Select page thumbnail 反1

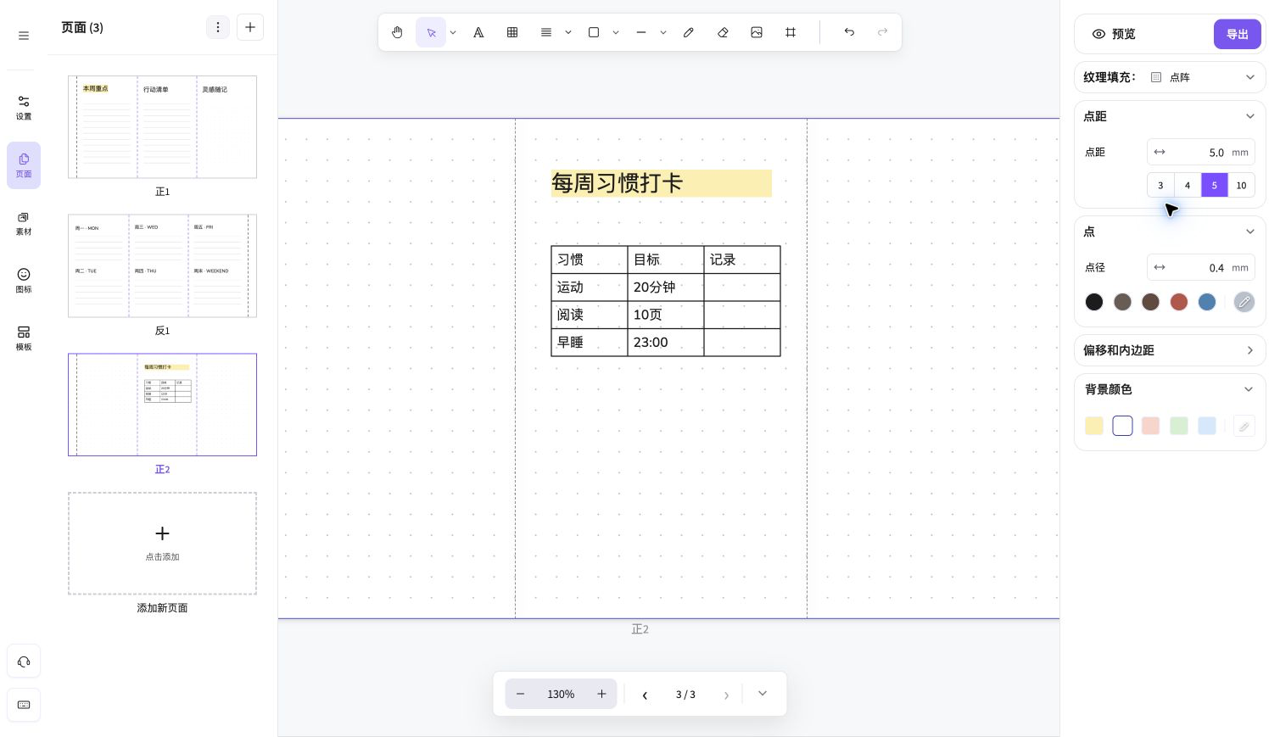click(162, 265)
